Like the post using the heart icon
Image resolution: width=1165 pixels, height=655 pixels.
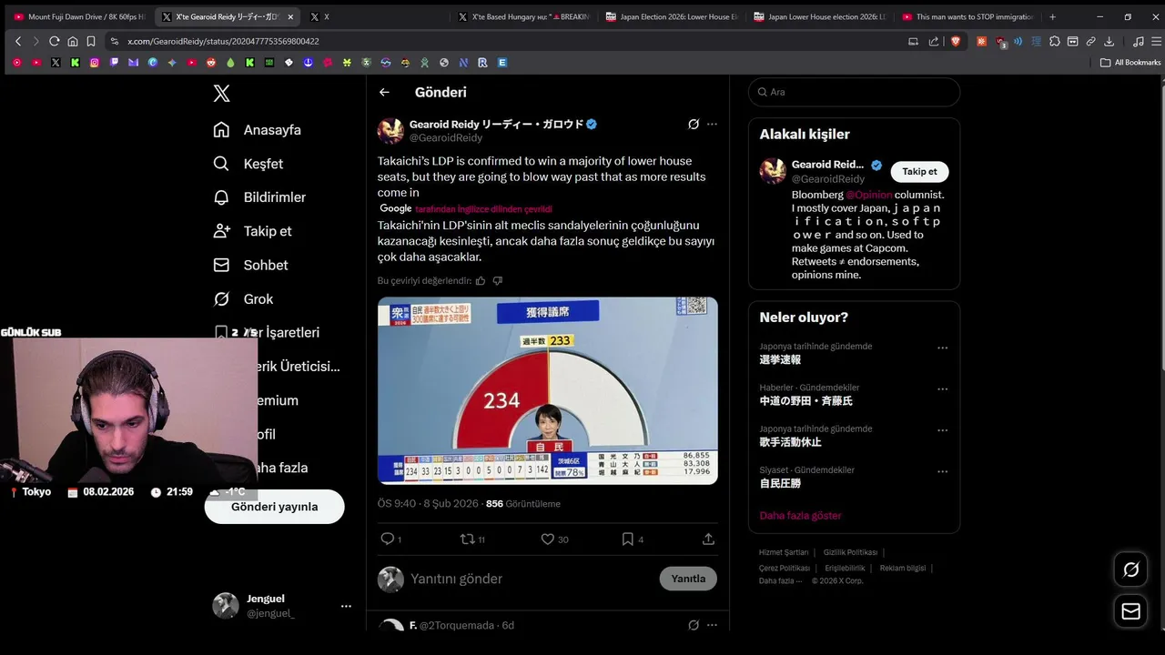click(547, 539)
